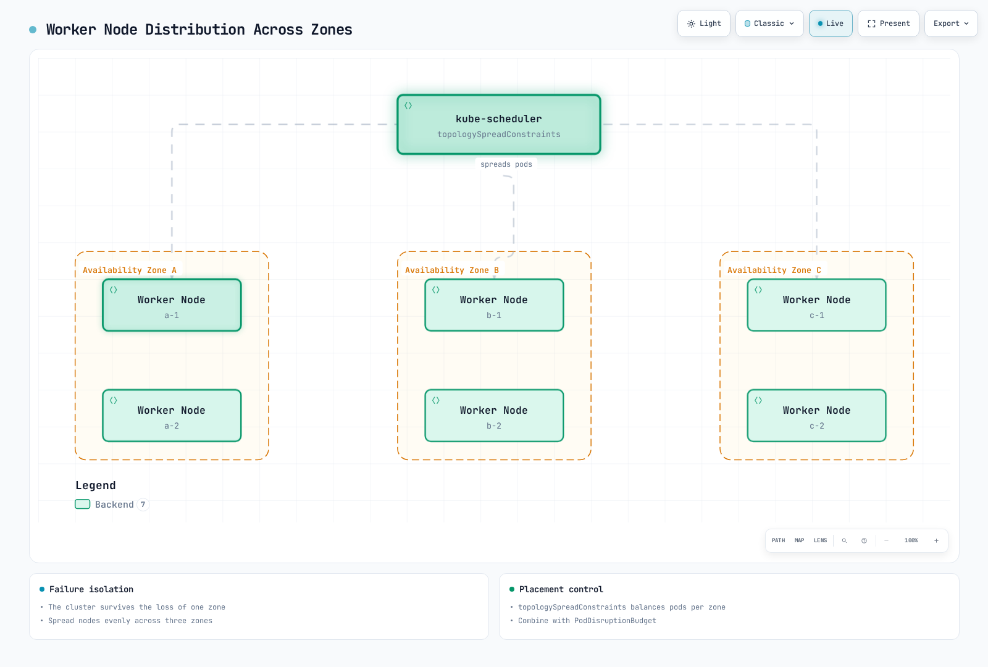988x667 pixels.
Task: Click the code icon on Worker Node c-1
Action: tap(758, 290)
